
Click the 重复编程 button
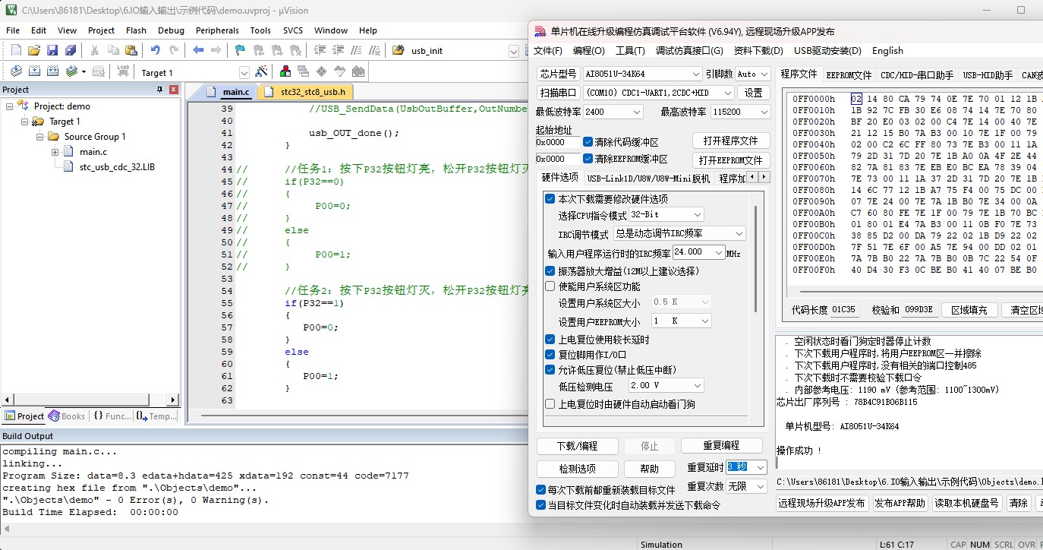click(x=721, y=446)
